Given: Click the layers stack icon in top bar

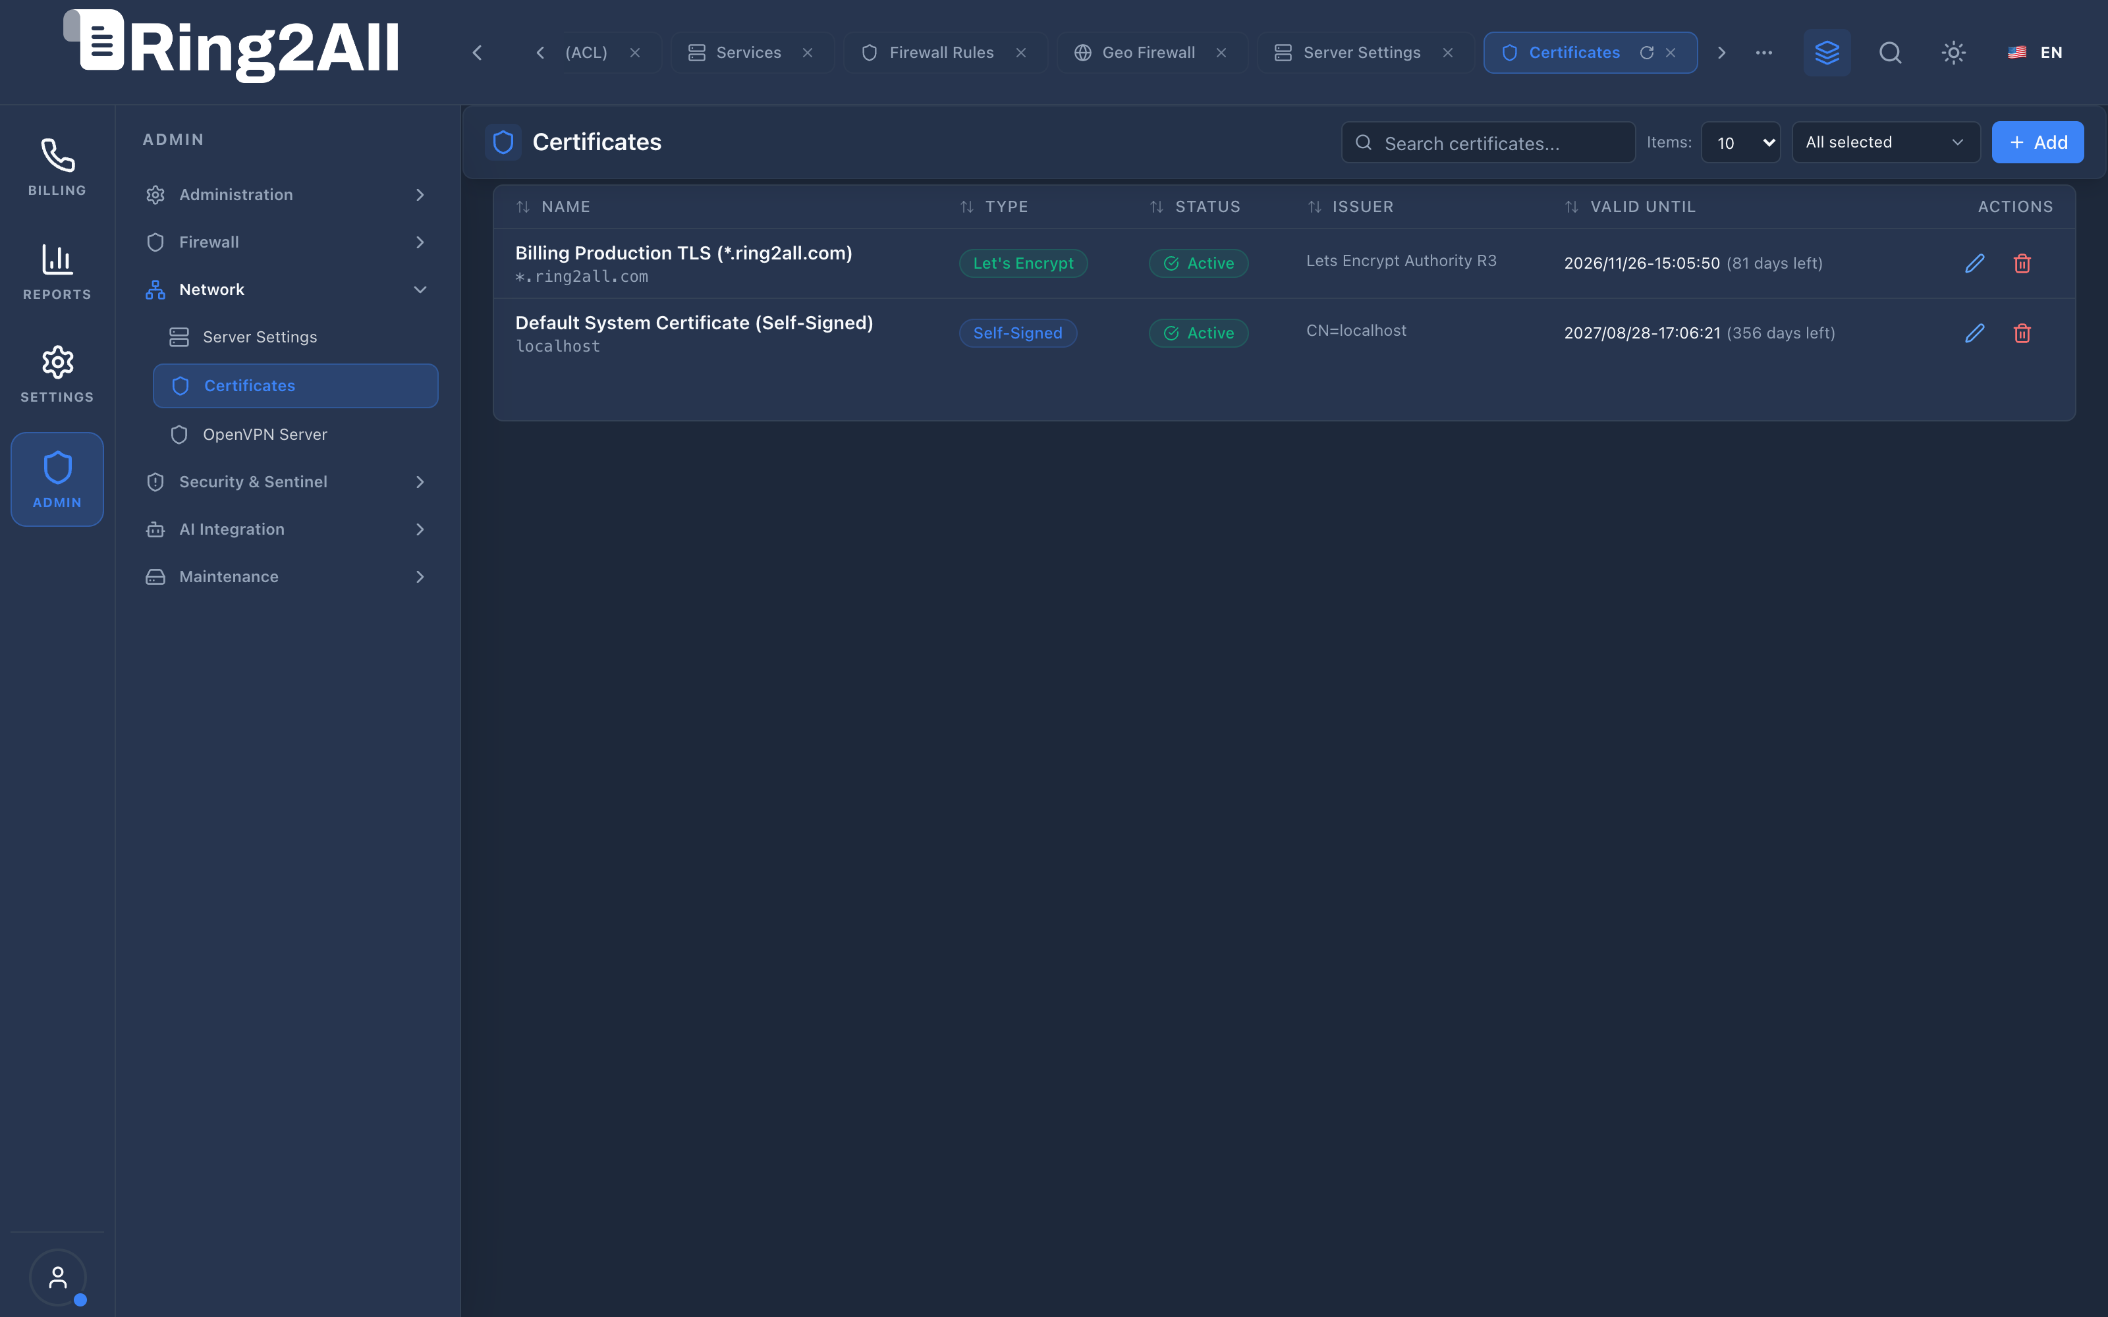Looking at the screenshot, I should (1827, 52).
